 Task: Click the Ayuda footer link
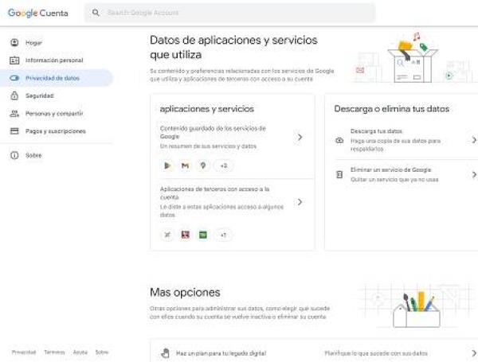click(x=80, y=352)
